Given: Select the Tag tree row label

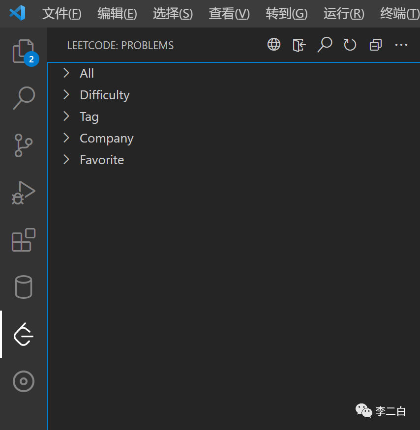Looking at the screenshot, I should pyautogui.click(x=89, y=117).
